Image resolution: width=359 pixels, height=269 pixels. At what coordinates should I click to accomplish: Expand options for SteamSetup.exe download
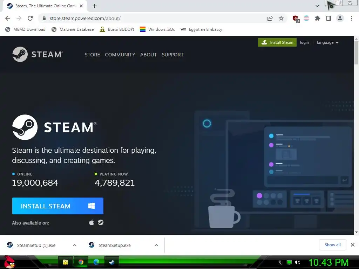tap(156, 245)
